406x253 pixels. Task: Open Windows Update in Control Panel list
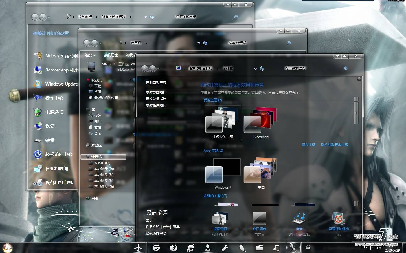coord(55,84)
